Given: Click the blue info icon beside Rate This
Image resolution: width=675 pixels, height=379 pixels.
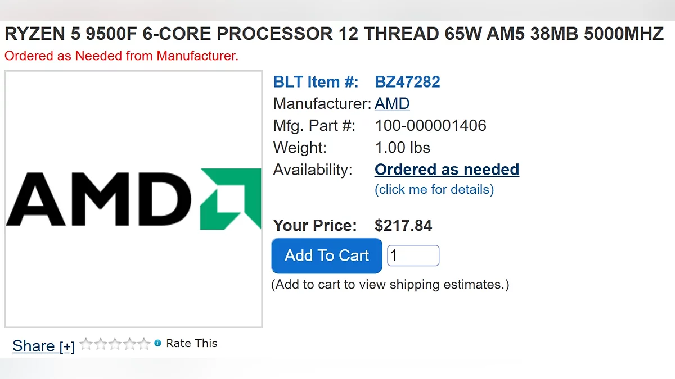Looking at the screenshot, I should click(158, 343).
